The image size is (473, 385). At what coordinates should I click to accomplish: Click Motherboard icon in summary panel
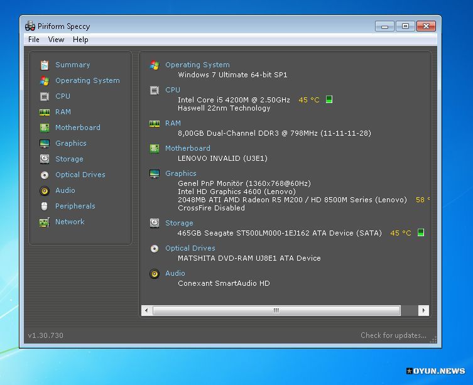pyautogui.click(x=155, y=148)
